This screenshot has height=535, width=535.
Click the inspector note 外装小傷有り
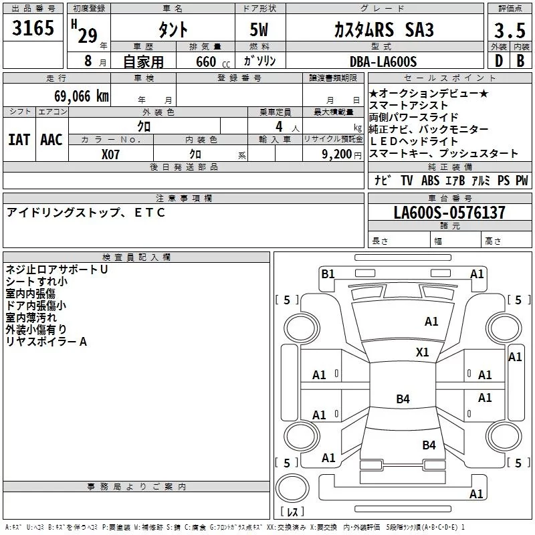pyautogui.click(x=36, y=329)
